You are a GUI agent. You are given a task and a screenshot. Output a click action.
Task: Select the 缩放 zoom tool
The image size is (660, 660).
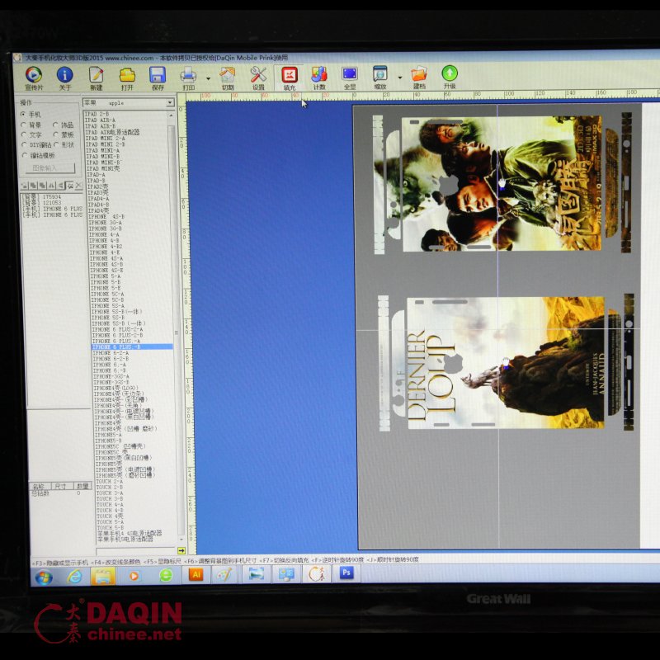coord(380,78)
